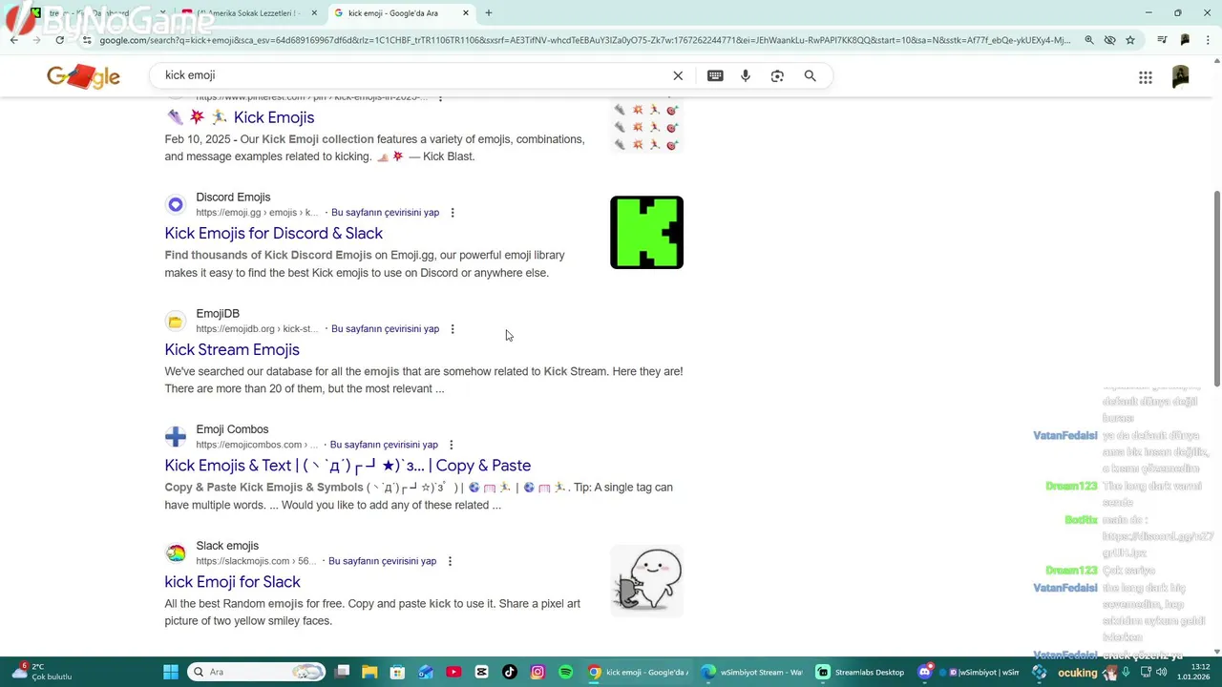The height and width of the screenshot is (687, 1222).
Task: Translate the Discord Emojis result page
Action: tap(385, 213)
